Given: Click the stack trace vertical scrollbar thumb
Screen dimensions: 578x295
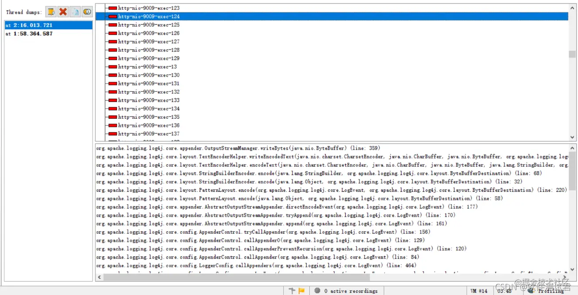Looking at the screenshot, I should (572, 171).
